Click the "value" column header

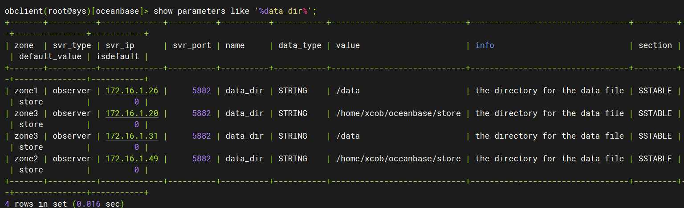[x=348, y=45]
